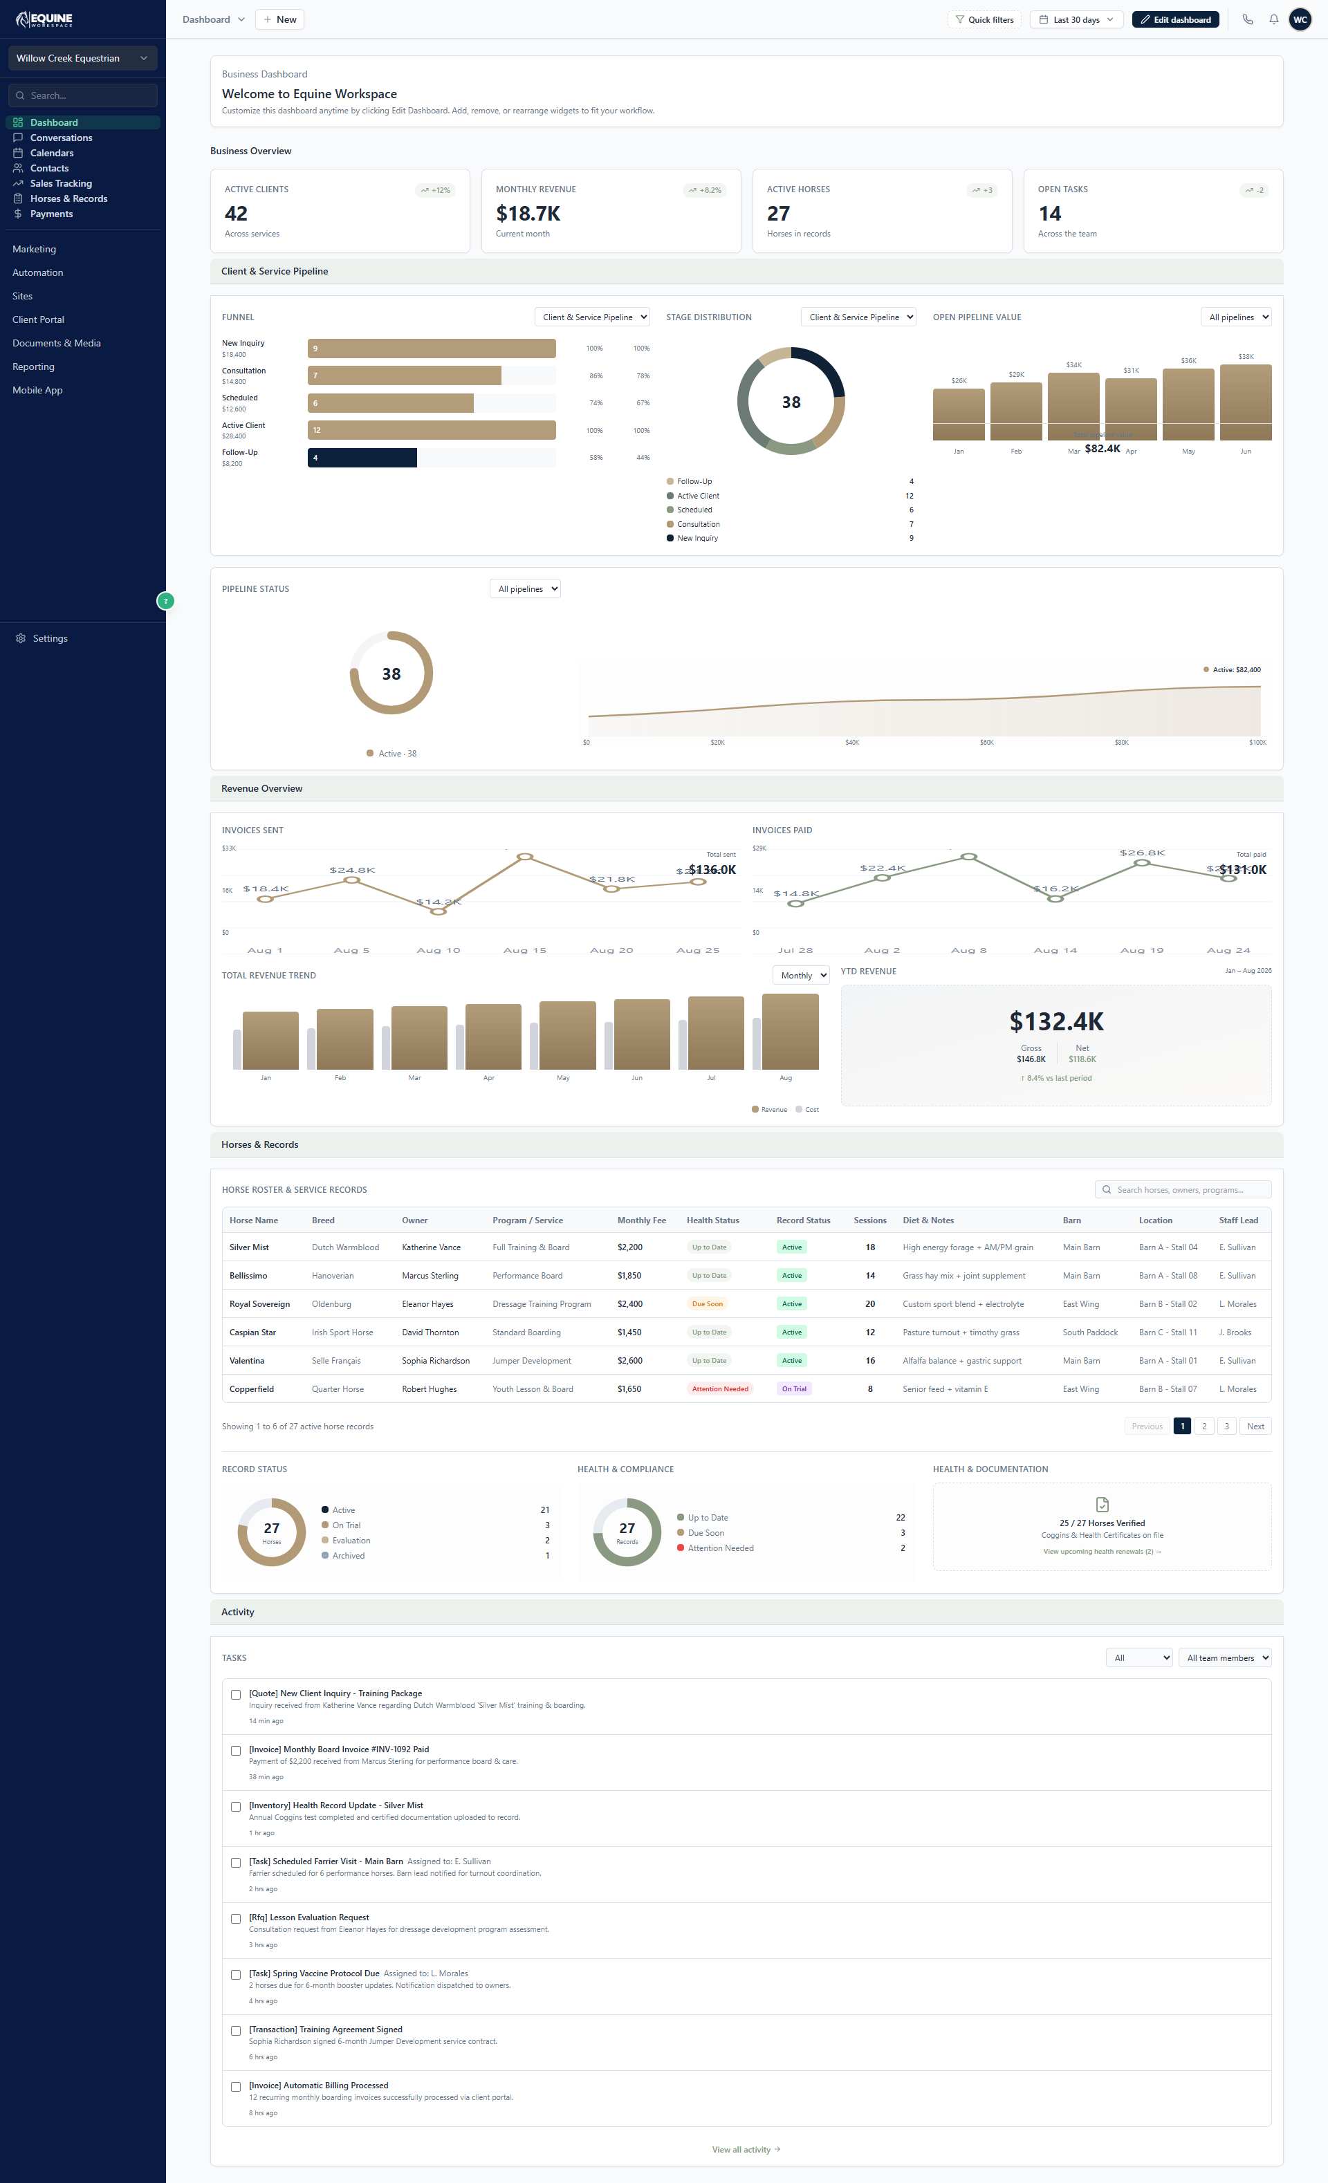The height and width of the screenshot is (2183, 1328).
Task: Open Open Pipeline Value All pipelines dropdown
Action: click(x=1236, y=317)
